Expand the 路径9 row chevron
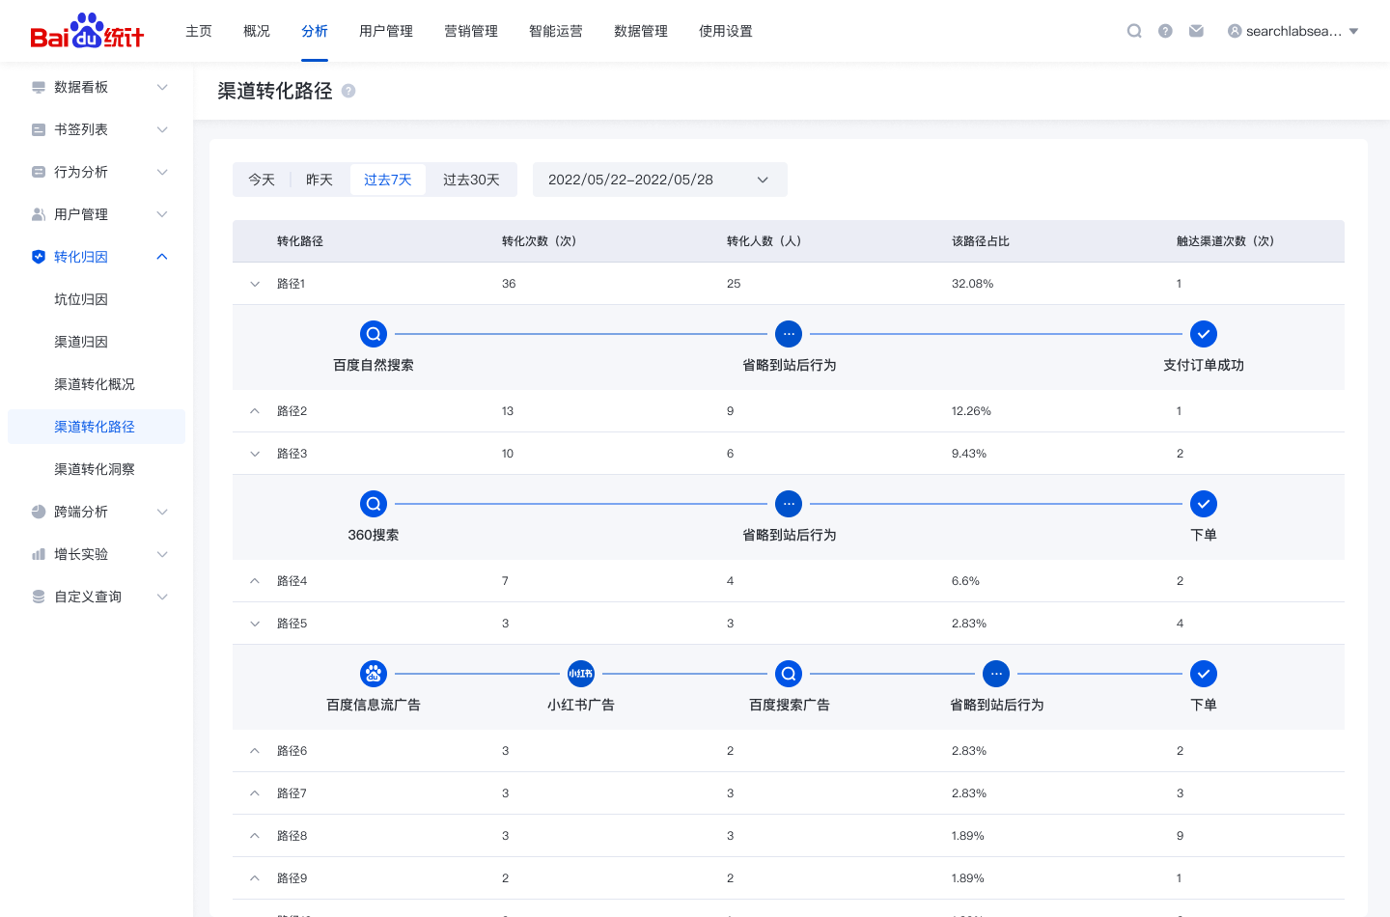Viewport: 1390px width, 917px height. point(255,878)
